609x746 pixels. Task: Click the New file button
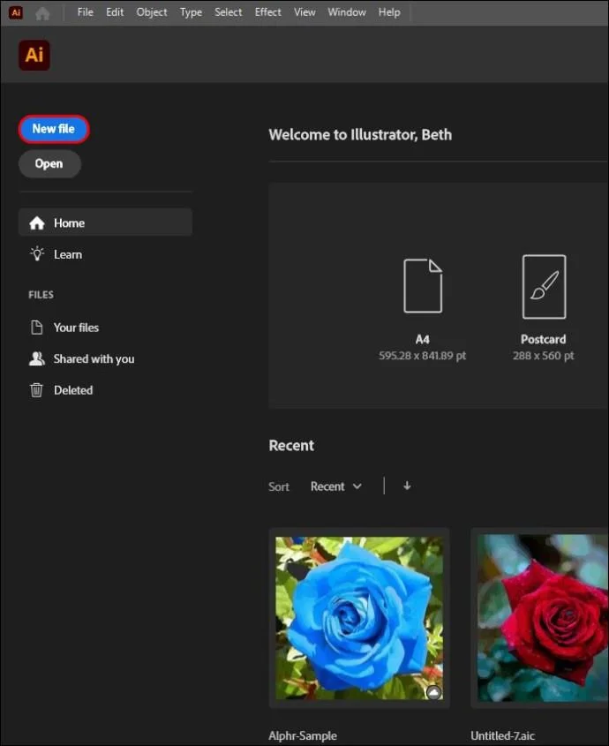pos(54,129)
